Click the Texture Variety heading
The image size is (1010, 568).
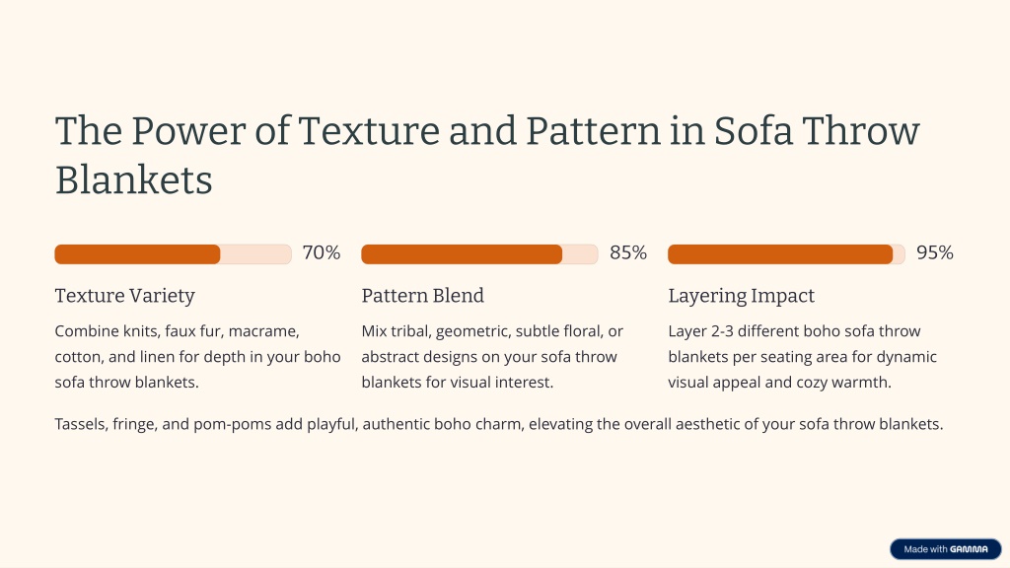124,296
